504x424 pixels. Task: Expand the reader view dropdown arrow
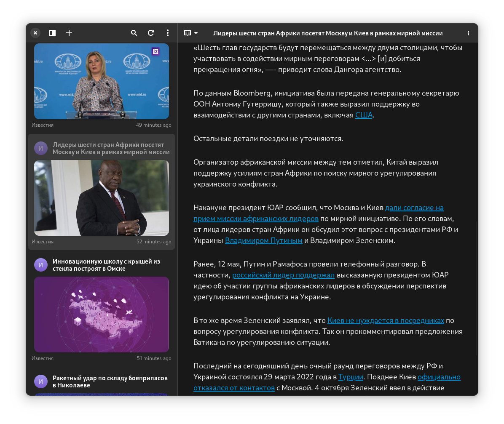(196, 33)
